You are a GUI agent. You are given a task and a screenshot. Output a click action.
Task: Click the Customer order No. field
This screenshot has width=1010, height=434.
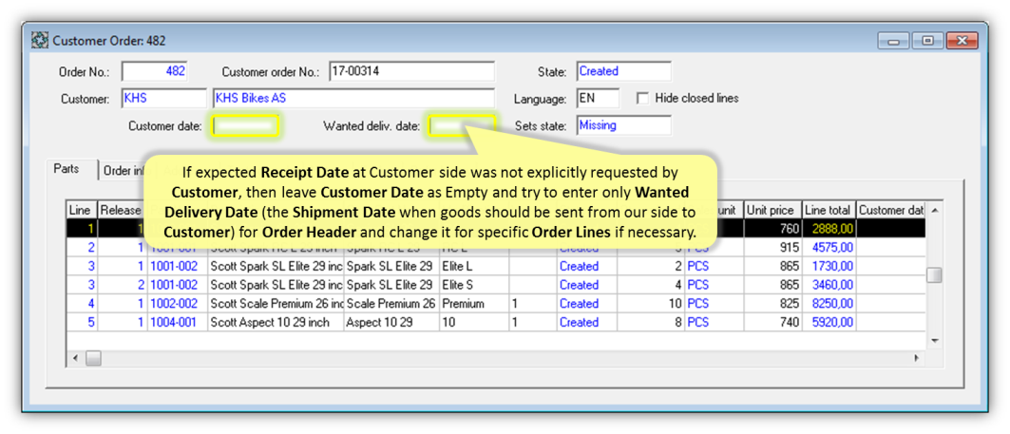410,71
